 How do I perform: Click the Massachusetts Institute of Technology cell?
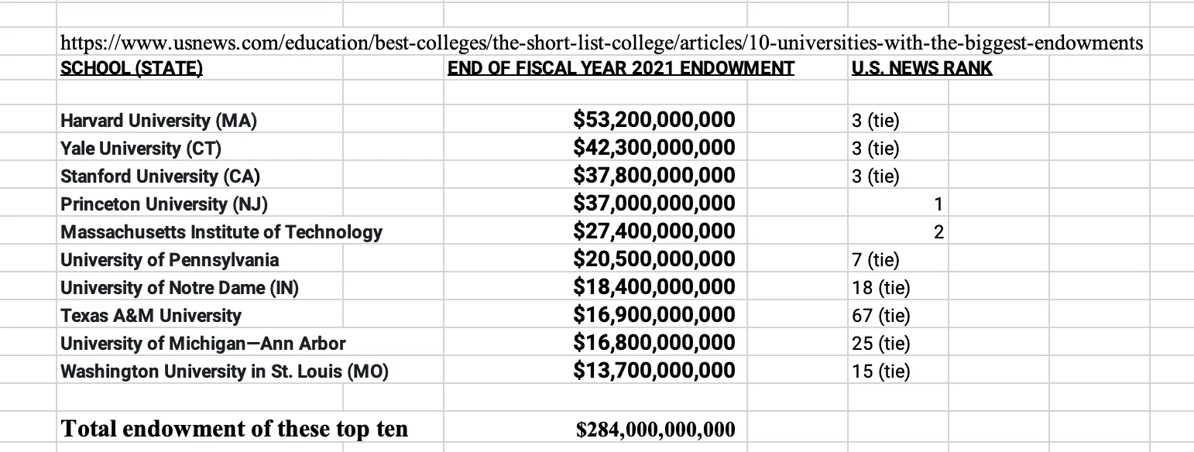(221, 232)
